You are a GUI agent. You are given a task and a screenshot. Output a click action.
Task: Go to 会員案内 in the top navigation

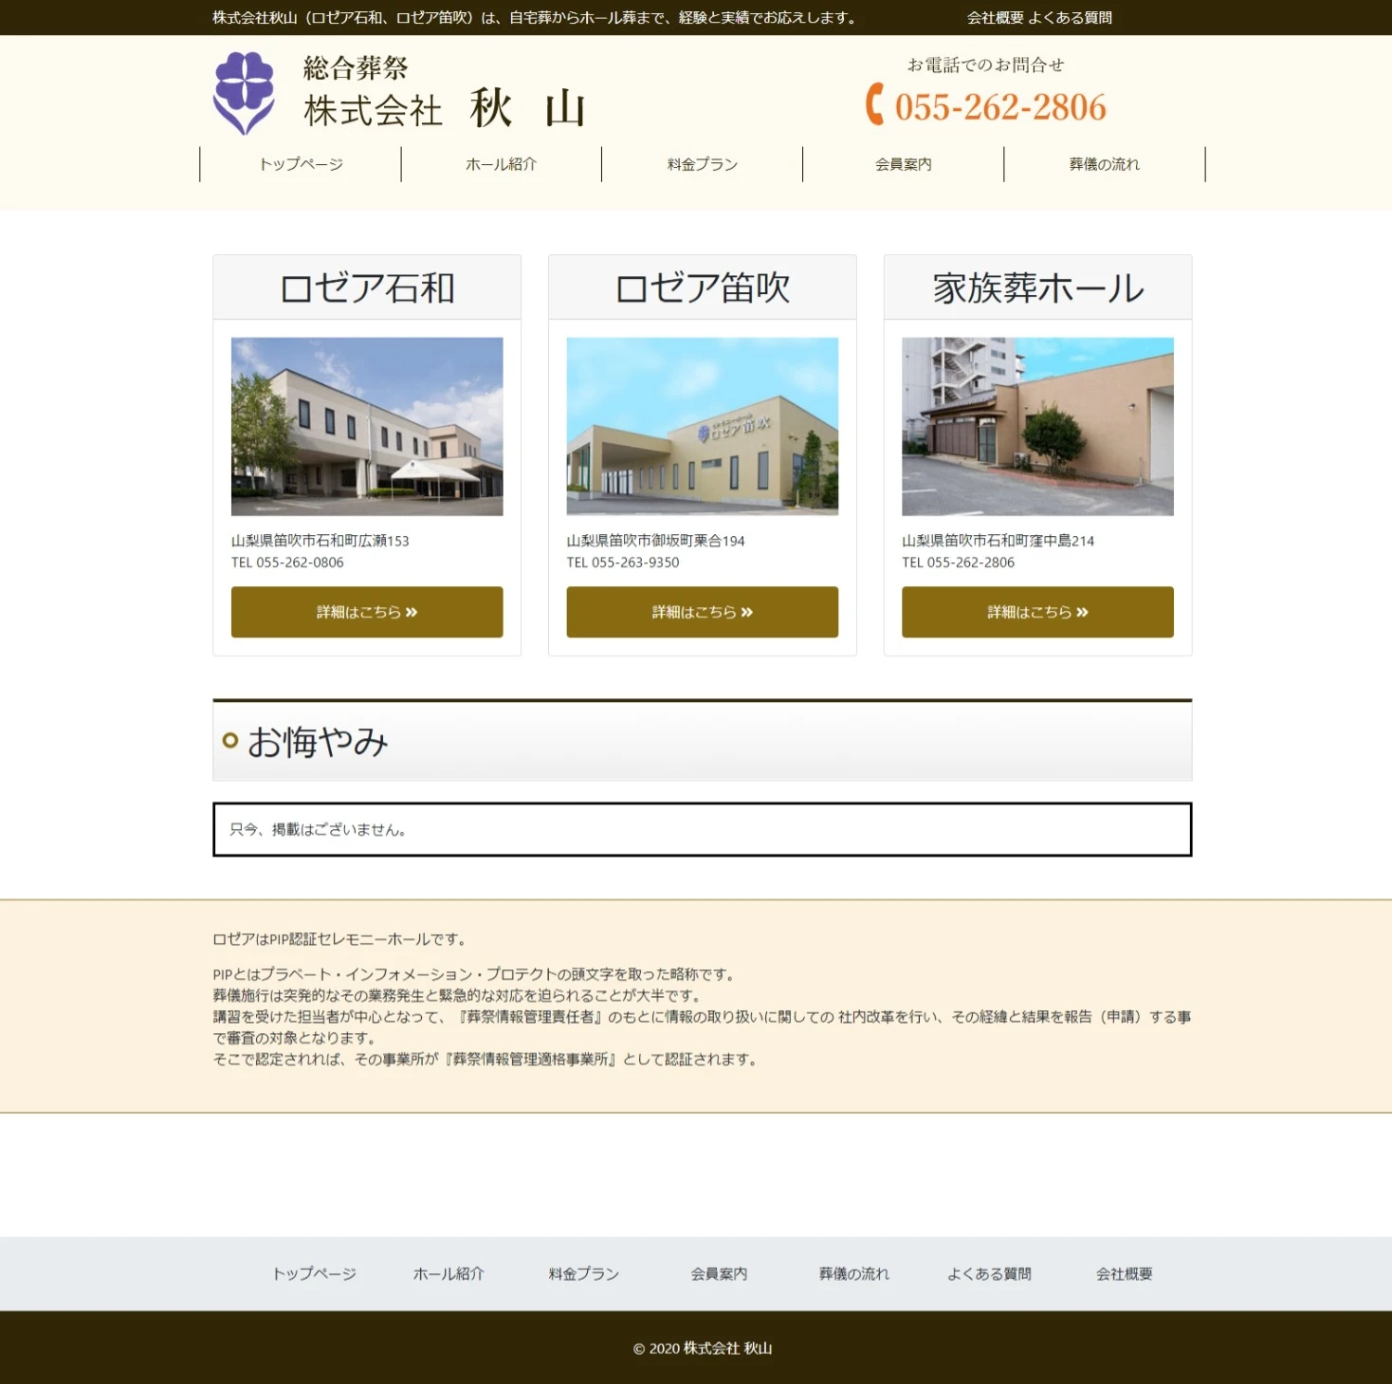[x=903, y=164]
